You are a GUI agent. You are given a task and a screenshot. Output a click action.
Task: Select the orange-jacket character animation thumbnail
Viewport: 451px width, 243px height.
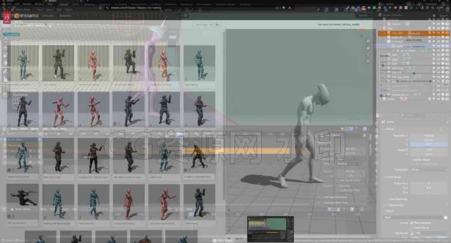pyautogui.click(x=199, y=155)
